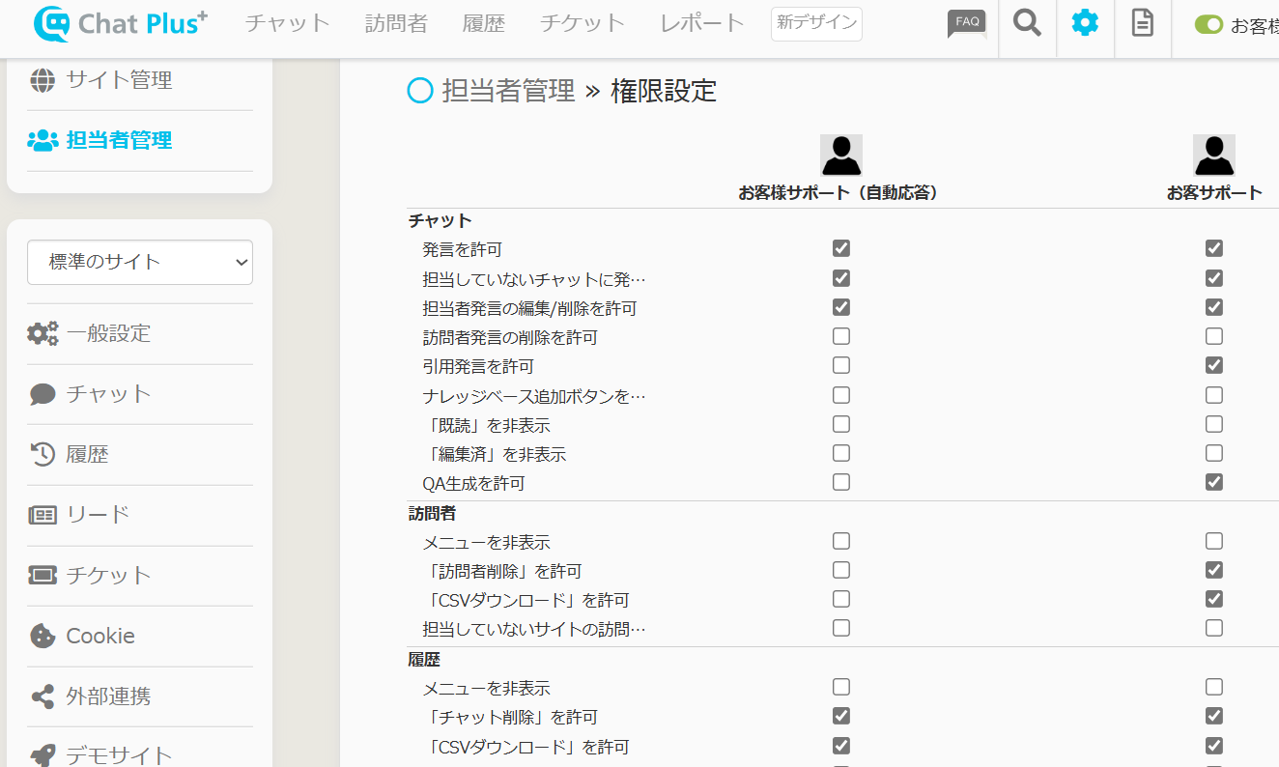Uncheck QA生成を許可 for お客サポート
Image resolution: width=1279 pixels, height=767 pixels.
(1214, 482)
